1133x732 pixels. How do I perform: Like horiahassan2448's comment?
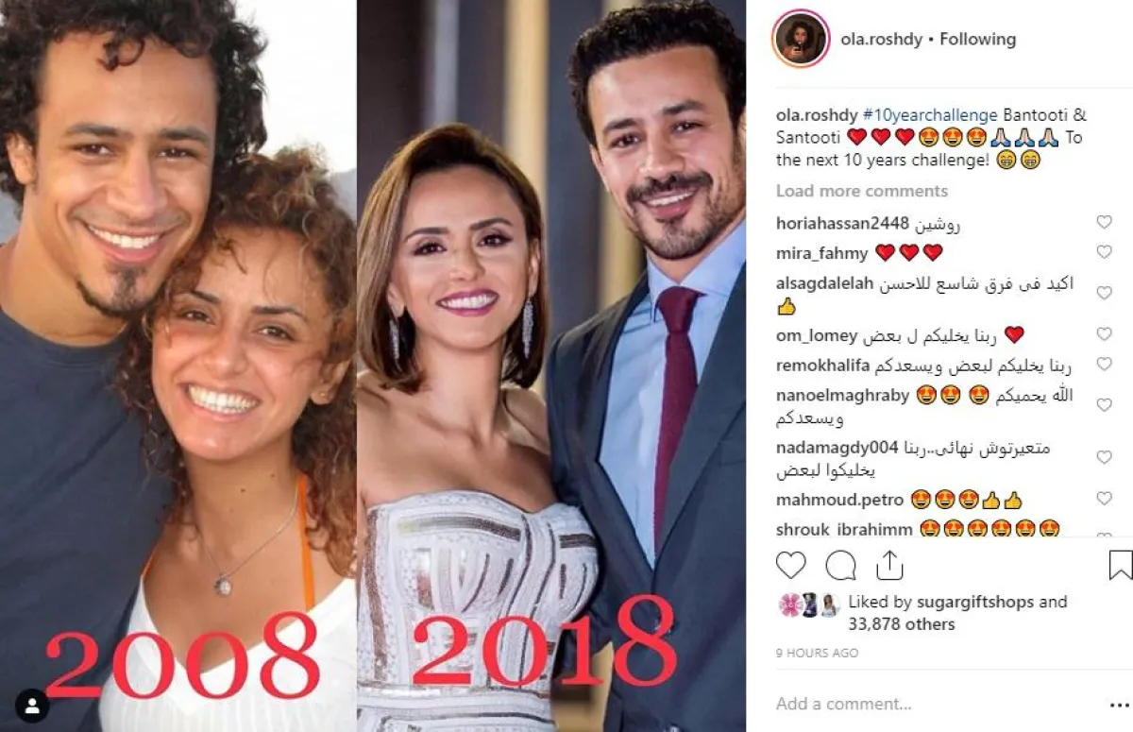tap(1104, 223)
